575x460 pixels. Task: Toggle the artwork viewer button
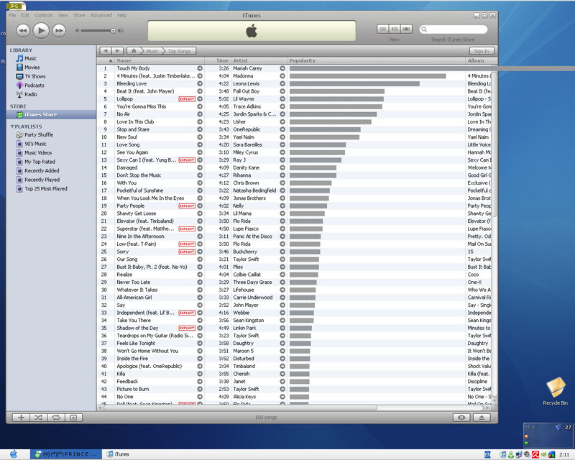click(73, 418)
